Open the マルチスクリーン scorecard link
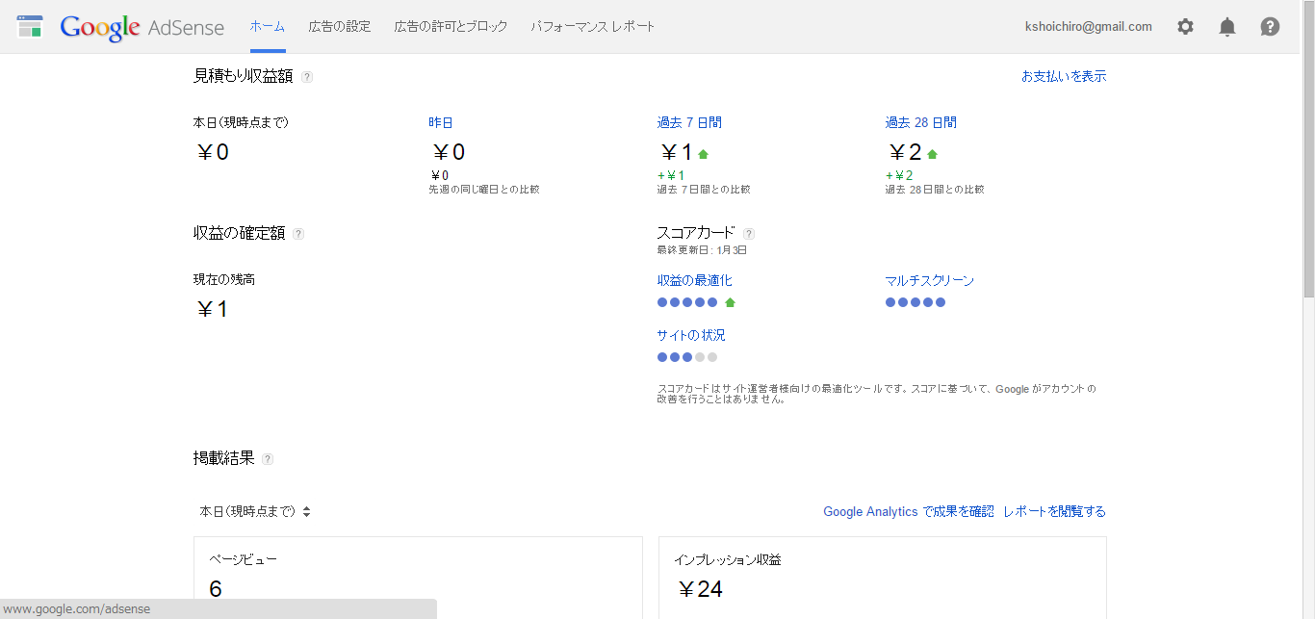 (930, 280)
